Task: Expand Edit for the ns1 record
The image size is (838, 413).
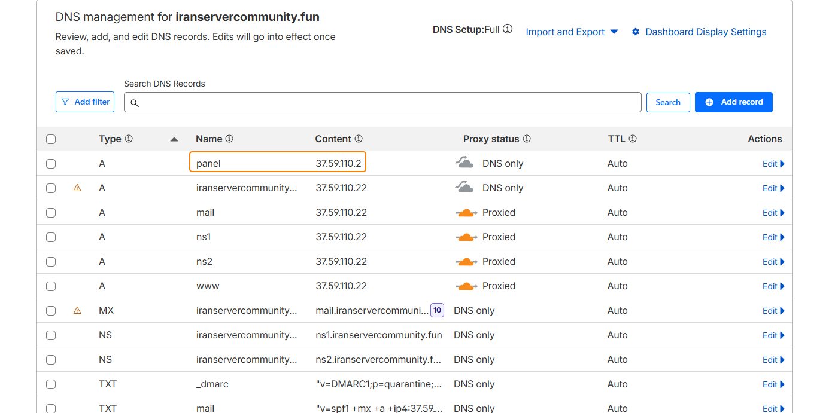Action: 773,237
